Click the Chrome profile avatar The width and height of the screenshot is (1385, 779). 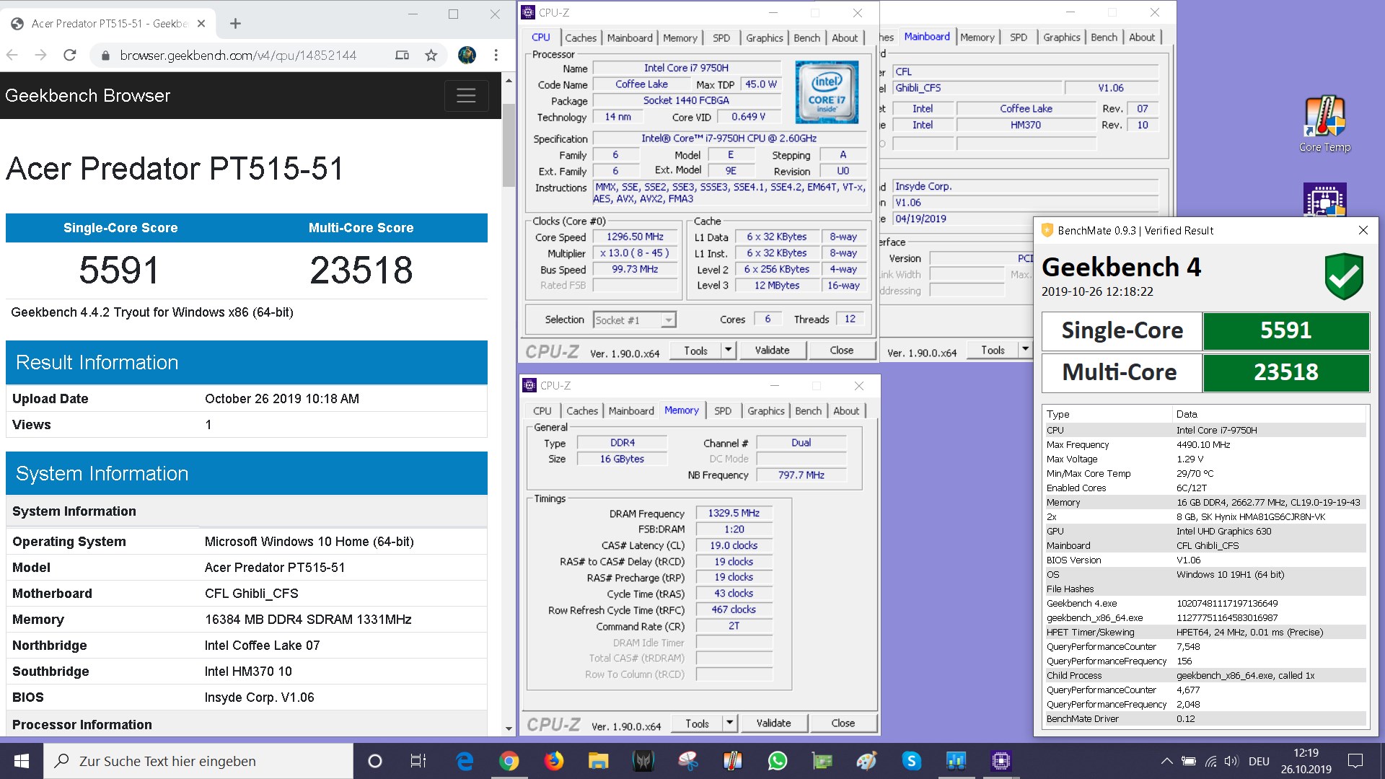click(x=467, y=55)
